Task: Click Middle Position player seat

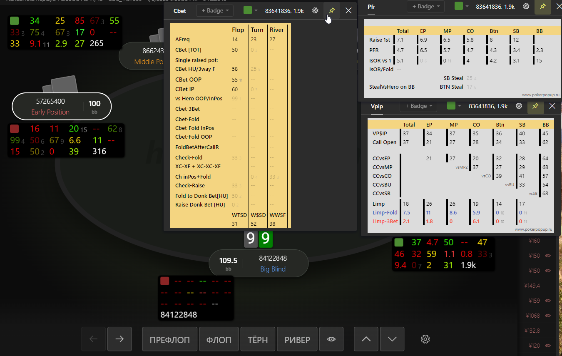Action: [x=141, y=57]
